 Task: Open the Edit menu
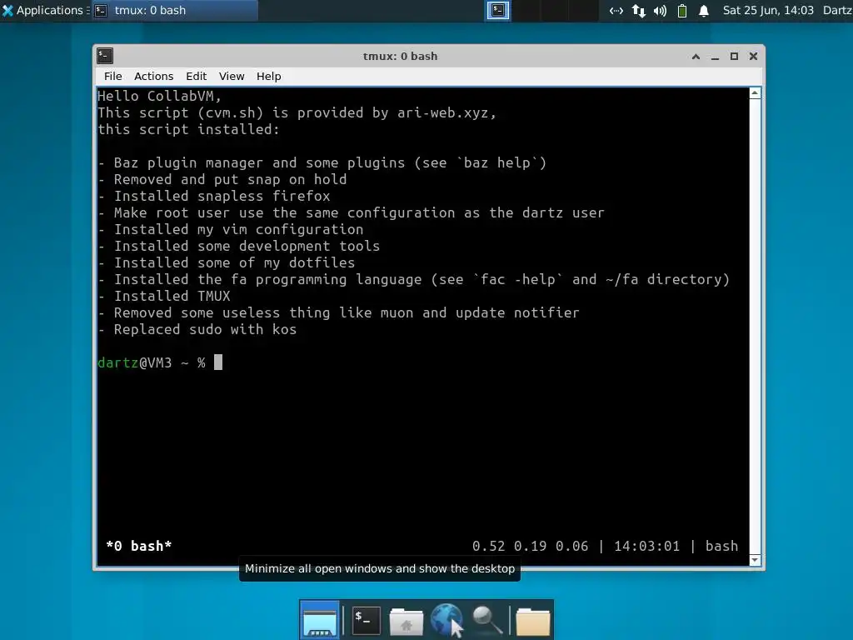pyautogui.click(x=197, y=76)
